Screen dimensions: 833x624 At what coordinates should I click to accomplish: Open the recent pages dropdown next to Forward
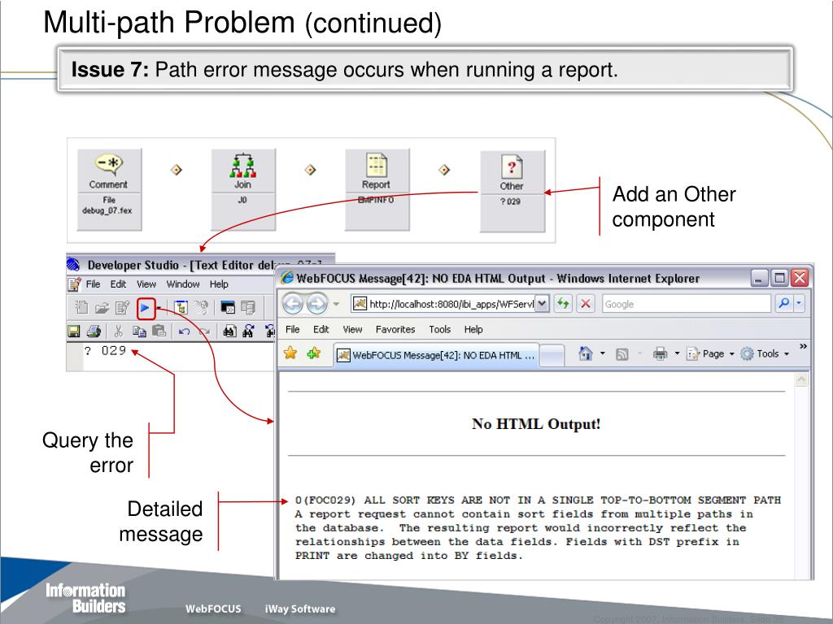coord(336,304)
